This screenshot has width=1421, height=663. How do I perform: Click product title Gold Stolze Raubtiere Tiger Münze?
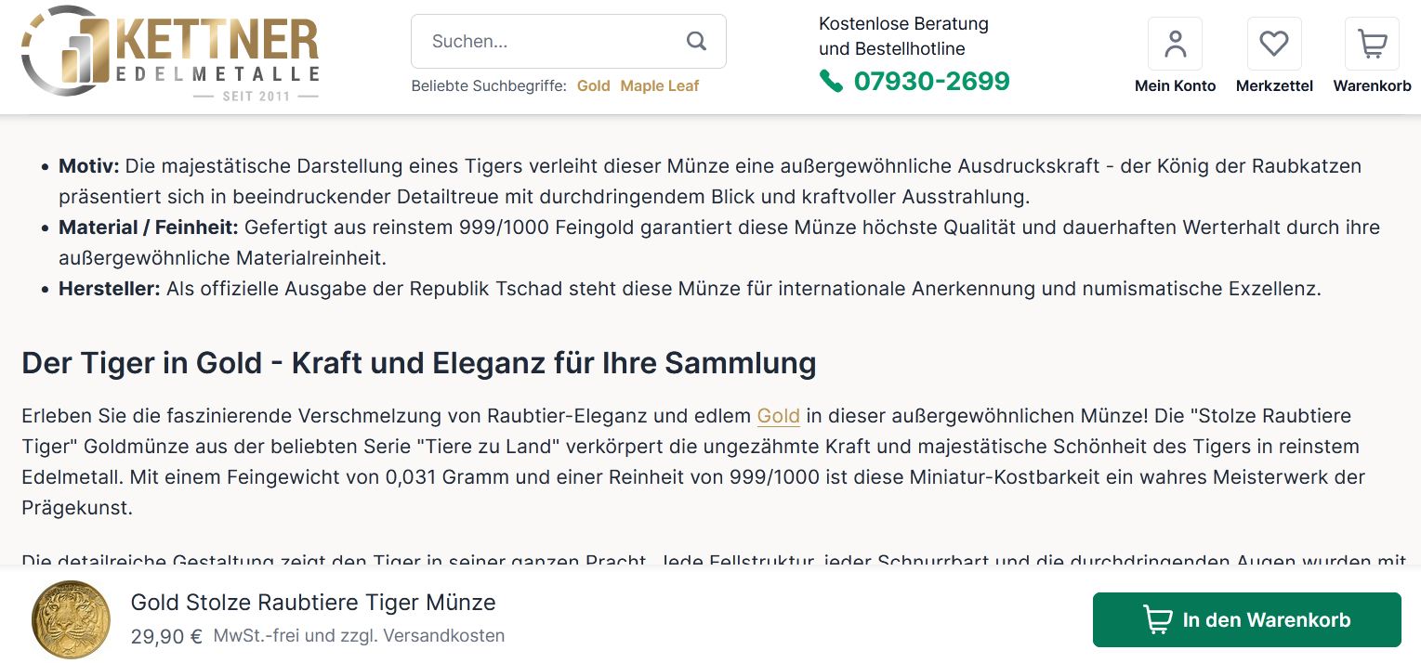[x=313, y=602]
